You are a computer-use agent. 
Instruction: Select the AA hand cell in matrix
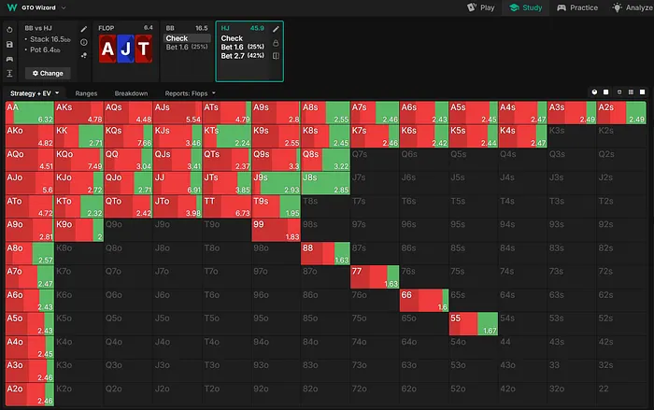[28, 113]
